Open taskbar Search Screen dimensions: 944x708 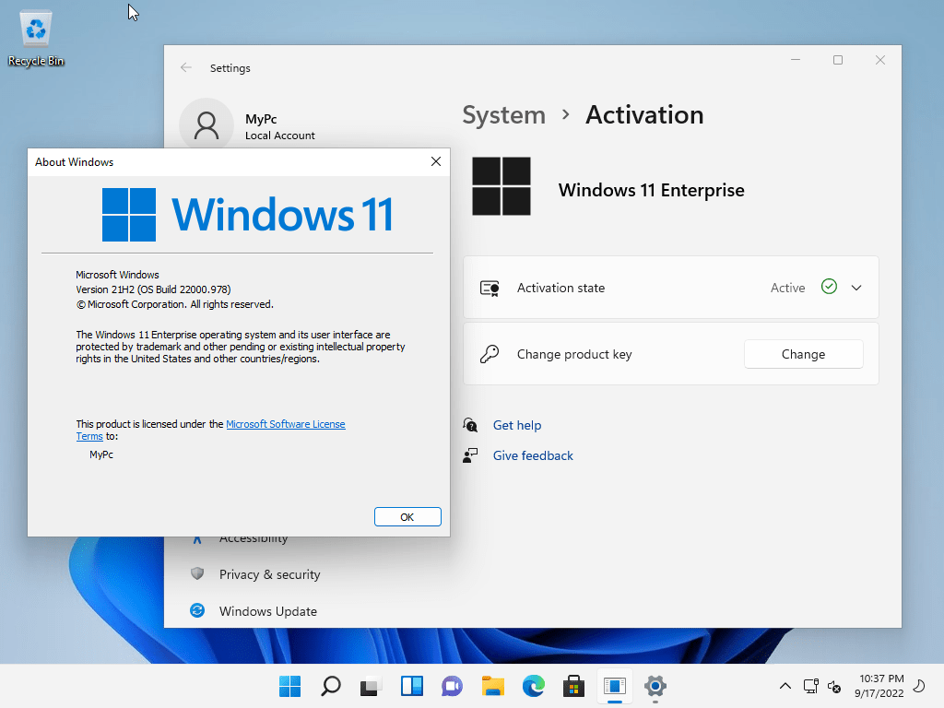point(331,686)
